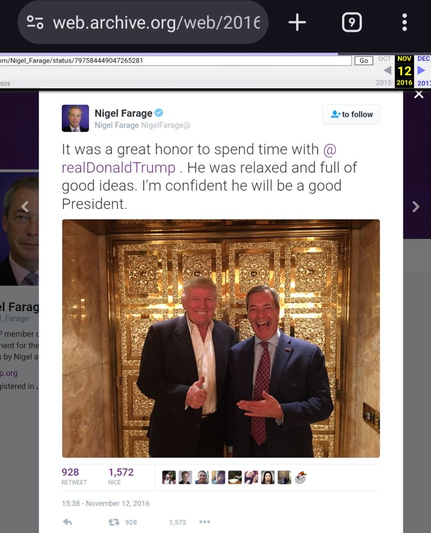Click the Wayback Go button

tap(364, 61)
